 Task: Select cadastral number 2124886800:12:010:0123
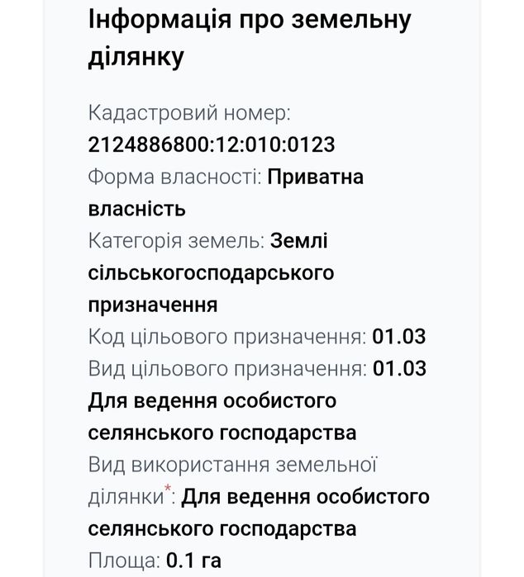212,144
